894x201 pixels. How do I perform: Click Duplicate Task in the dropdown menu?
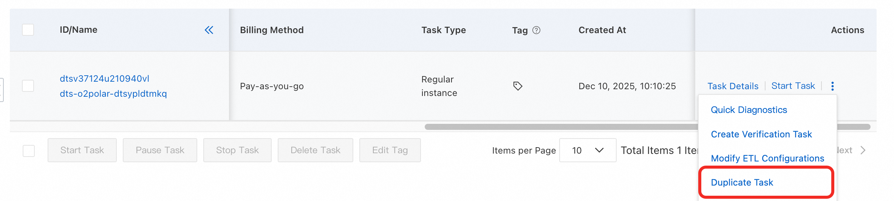click(742, 183)
